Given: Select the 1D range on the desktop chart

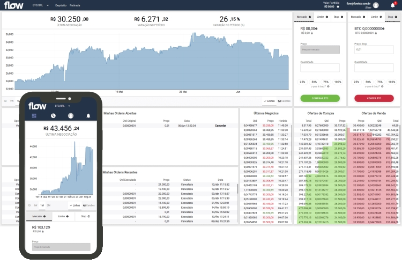Looking at the screenshot, I should coord(5,101).
